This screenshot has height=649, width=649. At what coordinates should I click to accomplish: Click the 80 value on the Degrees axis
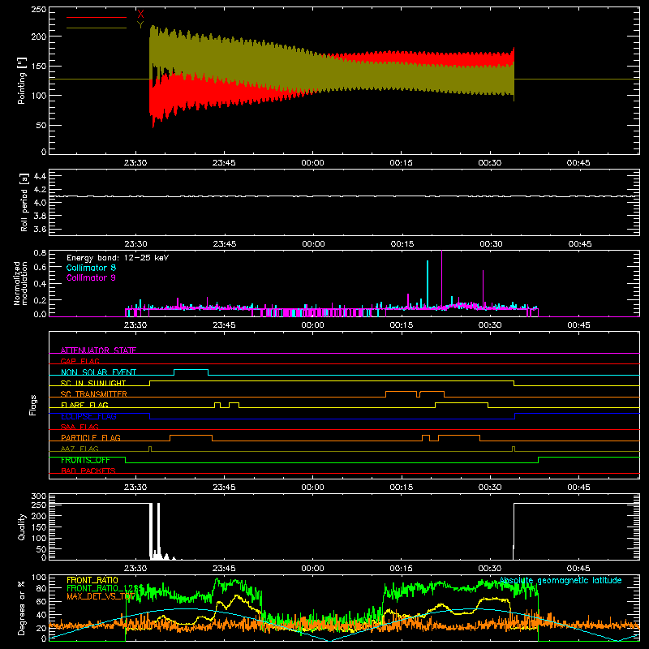tap(41, 588)
